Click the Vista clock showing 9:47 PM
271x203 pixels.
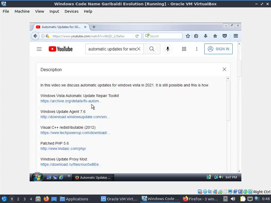231,177
